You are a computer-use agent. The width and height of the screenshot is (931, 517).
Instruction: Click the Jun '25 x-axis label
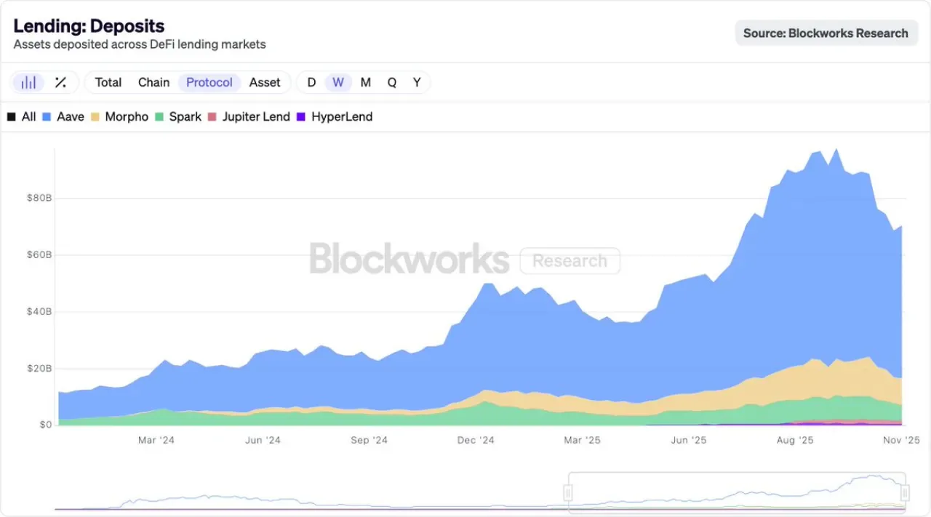tap(689, 440)
